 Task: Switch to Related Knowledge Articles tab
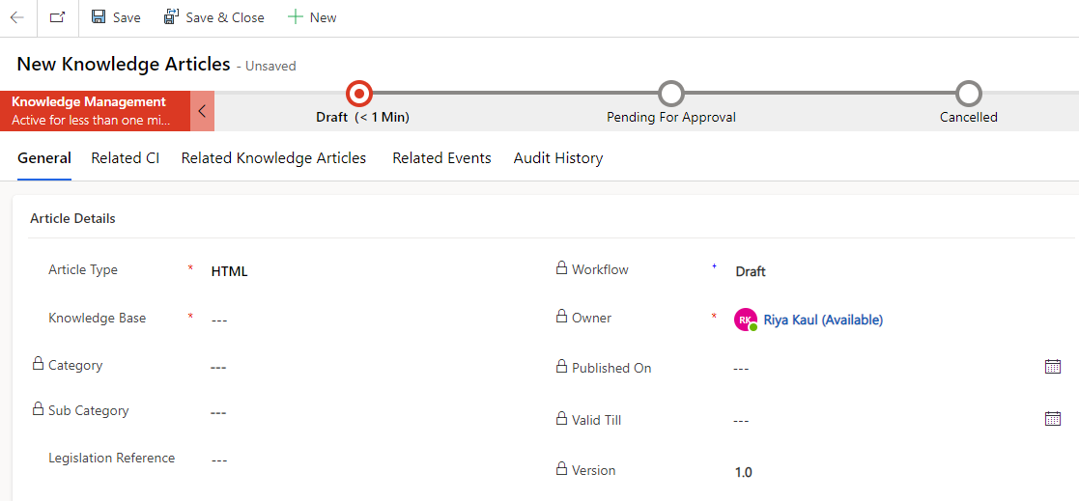(273, 158)
